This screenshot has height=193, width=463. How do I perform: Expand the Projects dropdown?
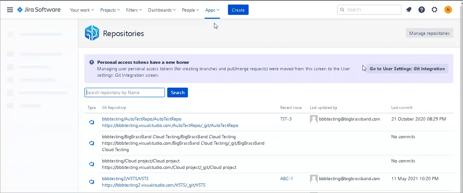tap(110, 10)
